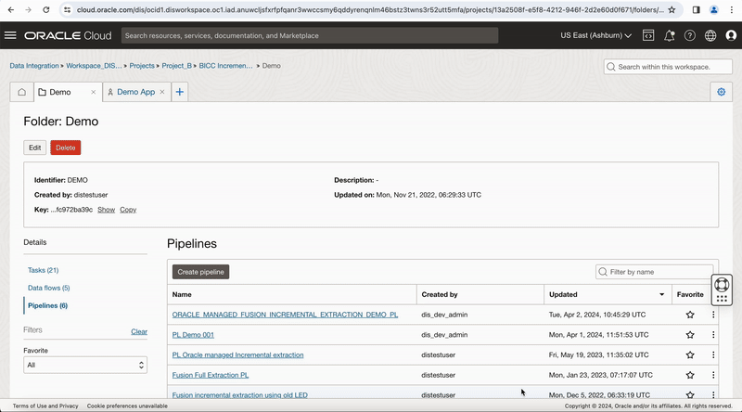Clear the filters
This screenshot has height=412, width=742.
coord(139,331)
